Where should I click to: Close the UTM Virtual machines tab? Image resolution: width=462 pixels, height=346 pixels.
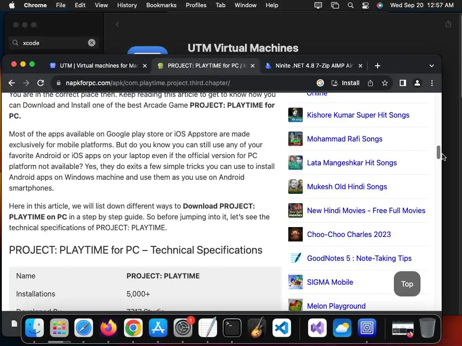145,66
